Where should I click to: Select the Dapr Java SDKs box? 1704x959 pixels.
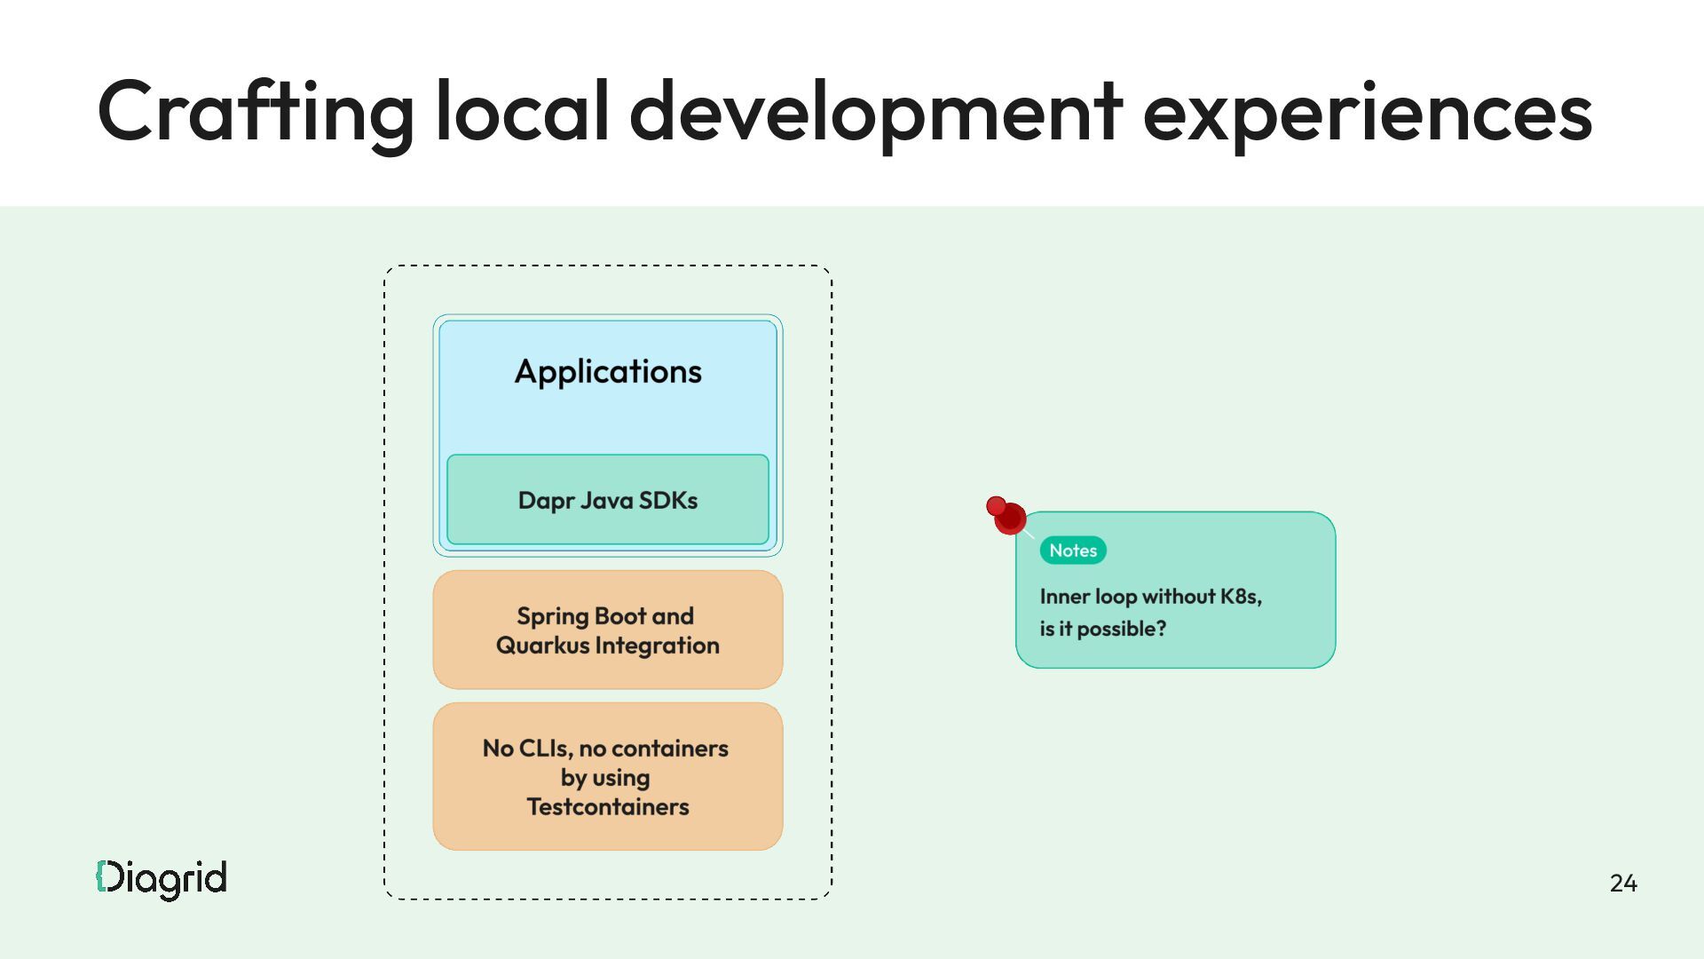coord(608,500)
